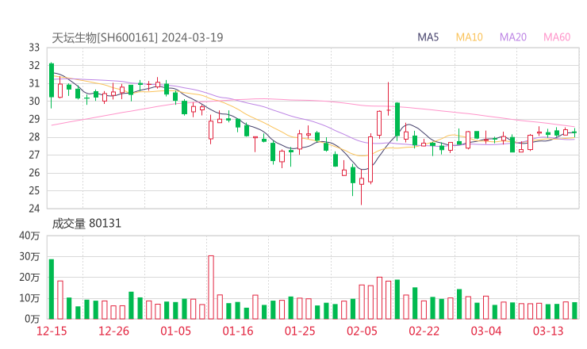Viewport: 587px width, 349px height.
Task: Click the 01-05 date axis label
Action: [x=175, y=331]
